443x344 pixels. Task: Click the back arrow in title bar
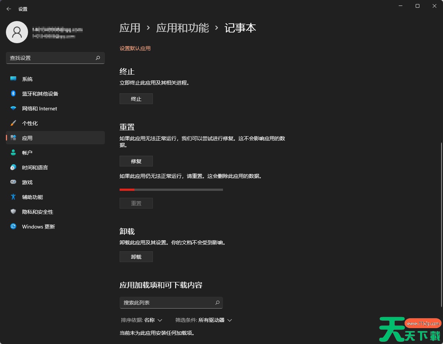[9, 9]
